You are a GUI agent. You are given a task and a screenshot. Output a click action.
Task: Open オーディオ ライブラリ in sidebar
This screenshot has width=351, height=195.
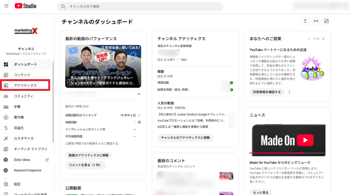pos(30,149)
